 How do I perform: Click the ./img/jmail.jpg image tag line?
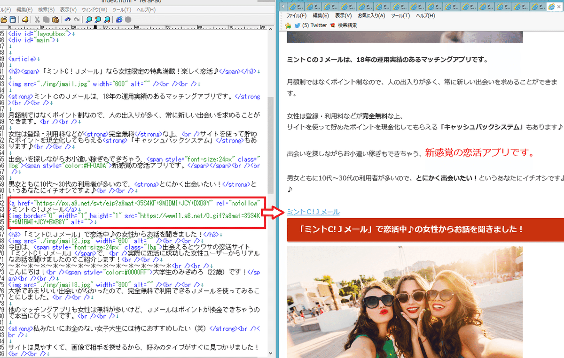pos(105,84)
